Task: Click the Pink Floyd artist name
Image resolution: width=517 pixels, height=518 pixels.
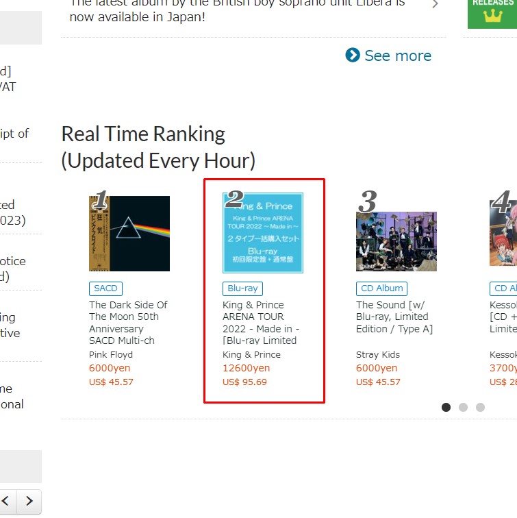Action: 111,354
